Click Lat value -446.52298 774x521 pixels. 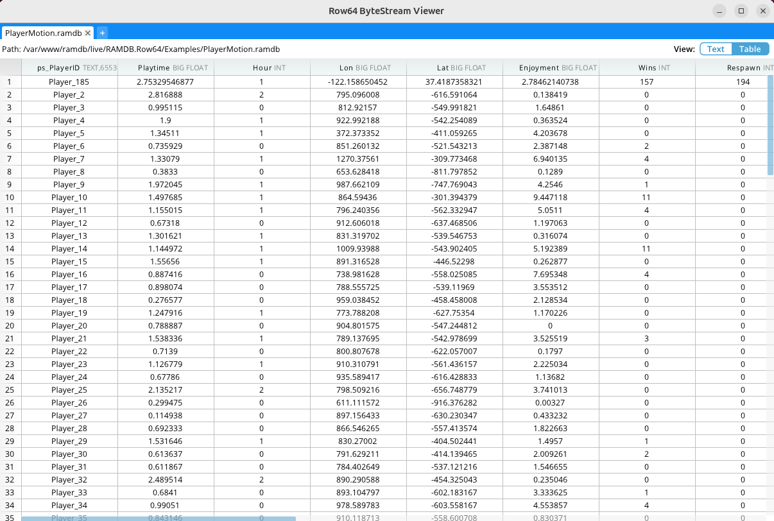[x=454, y=262]
